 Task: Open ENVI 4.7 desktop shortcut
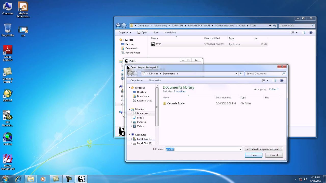point(8,95)
